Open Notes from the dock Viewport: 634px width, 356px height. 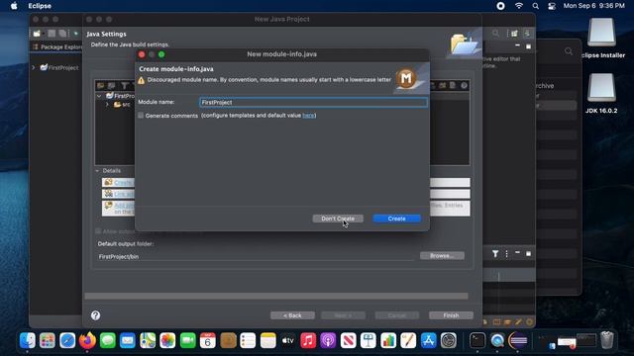(267, 340)
